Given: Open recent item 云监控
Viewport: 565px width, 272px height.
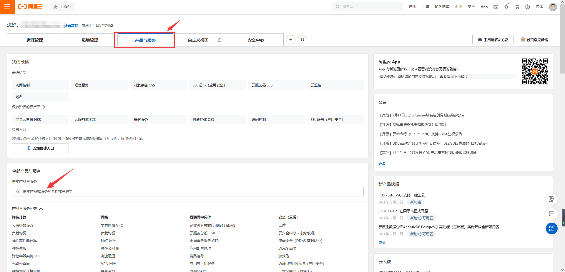Looking at the screenshot, I should (x=335, y=85).
